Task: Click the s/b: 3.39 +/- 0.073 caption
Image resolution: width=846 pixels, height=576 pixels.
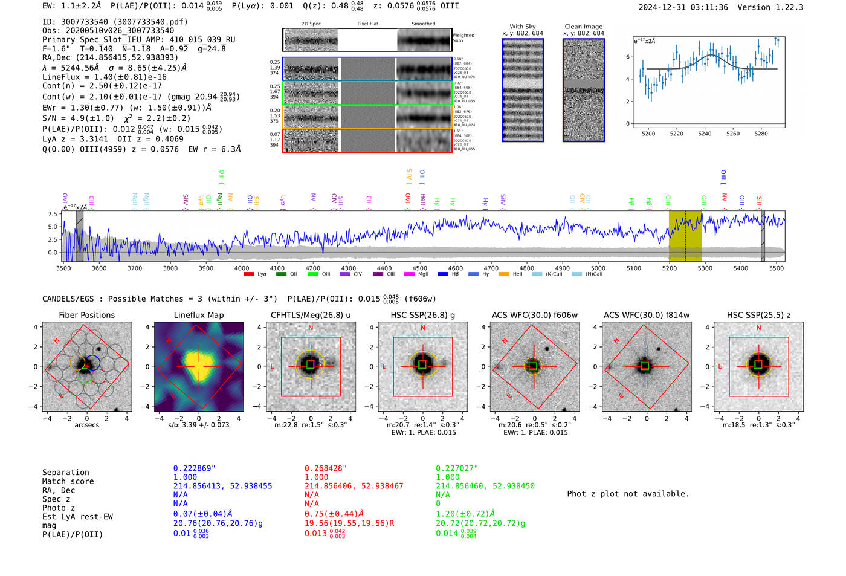Action: tap(199, 425)
